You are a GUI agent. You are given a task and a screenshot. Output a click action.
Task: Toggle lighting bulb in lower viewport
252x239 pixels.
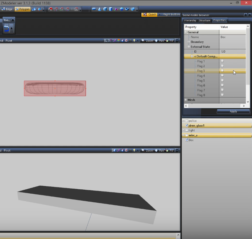[x=134, y=151]
